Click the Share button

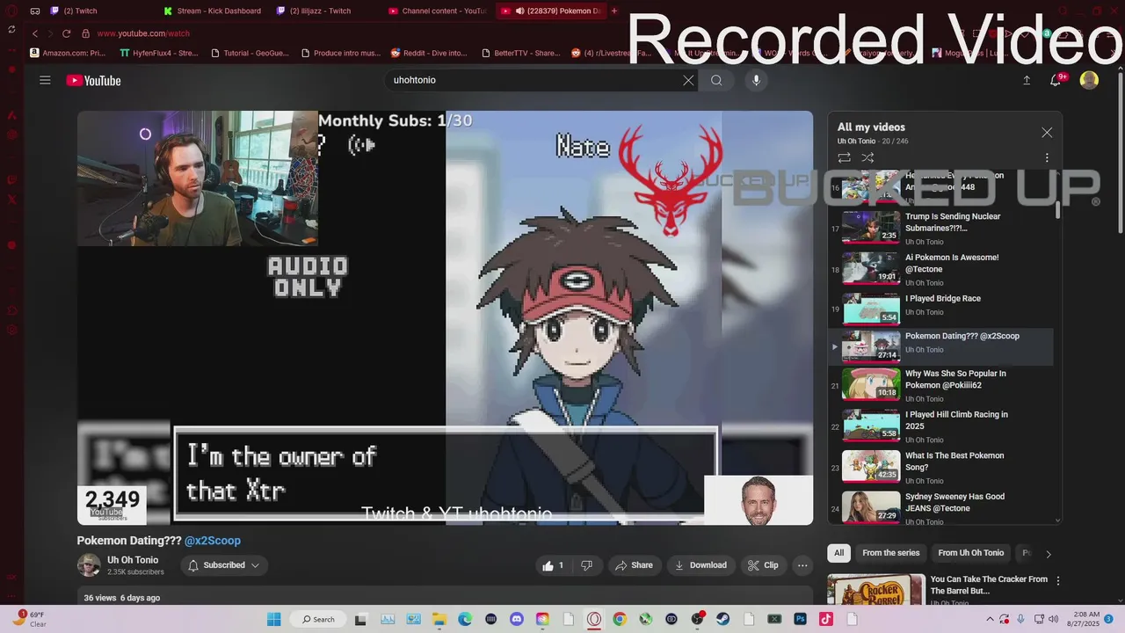click(634, 565)
